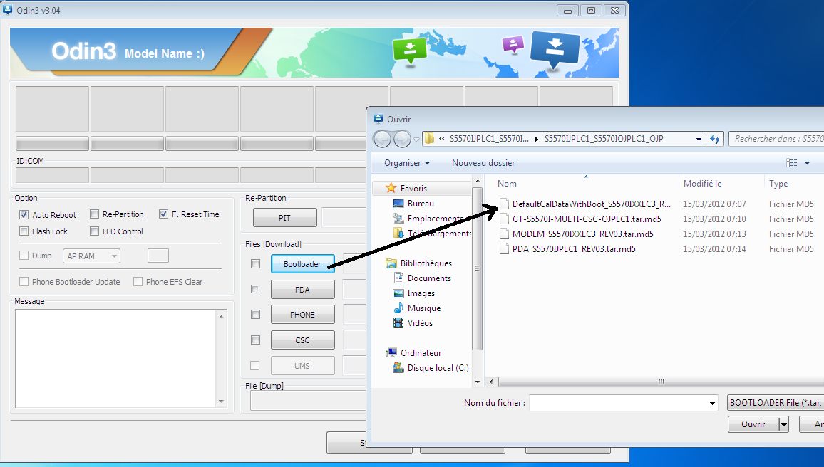Toggle the F. Reset Time checkbox

163,214
